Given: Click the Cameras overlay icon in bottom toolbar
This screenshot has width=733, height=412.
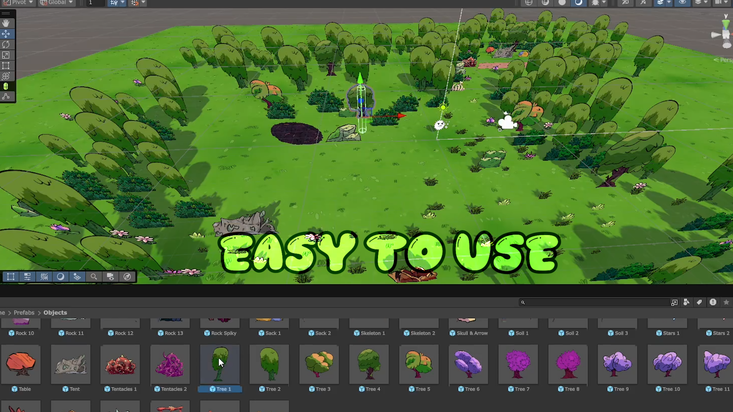Looking at the screenshot, I should pyautogui.click(x=110, y=277).
